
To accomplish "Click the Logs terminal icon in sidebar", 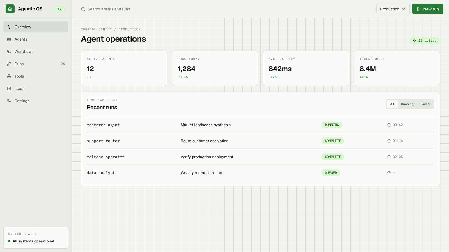I will tap(9, 88).
